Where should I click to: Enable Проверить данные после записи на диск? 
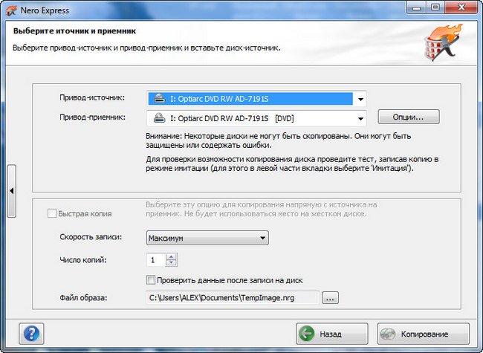tap(150, 280)
